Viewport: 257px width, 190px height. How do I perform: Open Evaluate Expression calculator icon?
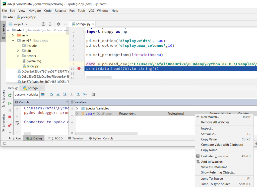click(x=93, y=95)
